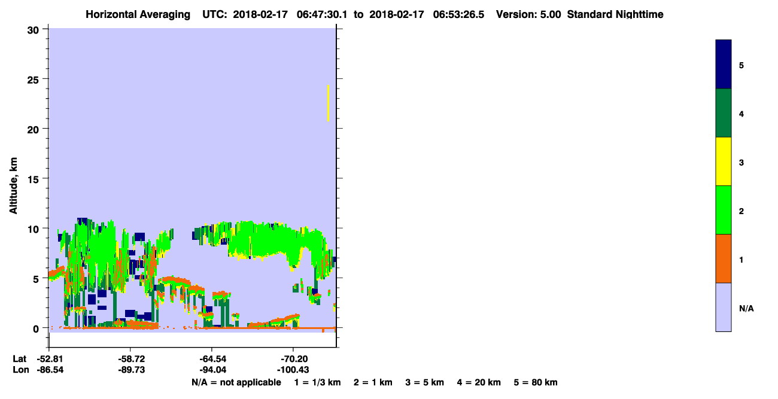The height and width of the screenshot is (399, 778).
Task: Click the dark green colorbar segment labeled 4
Action: coord(724,113)
